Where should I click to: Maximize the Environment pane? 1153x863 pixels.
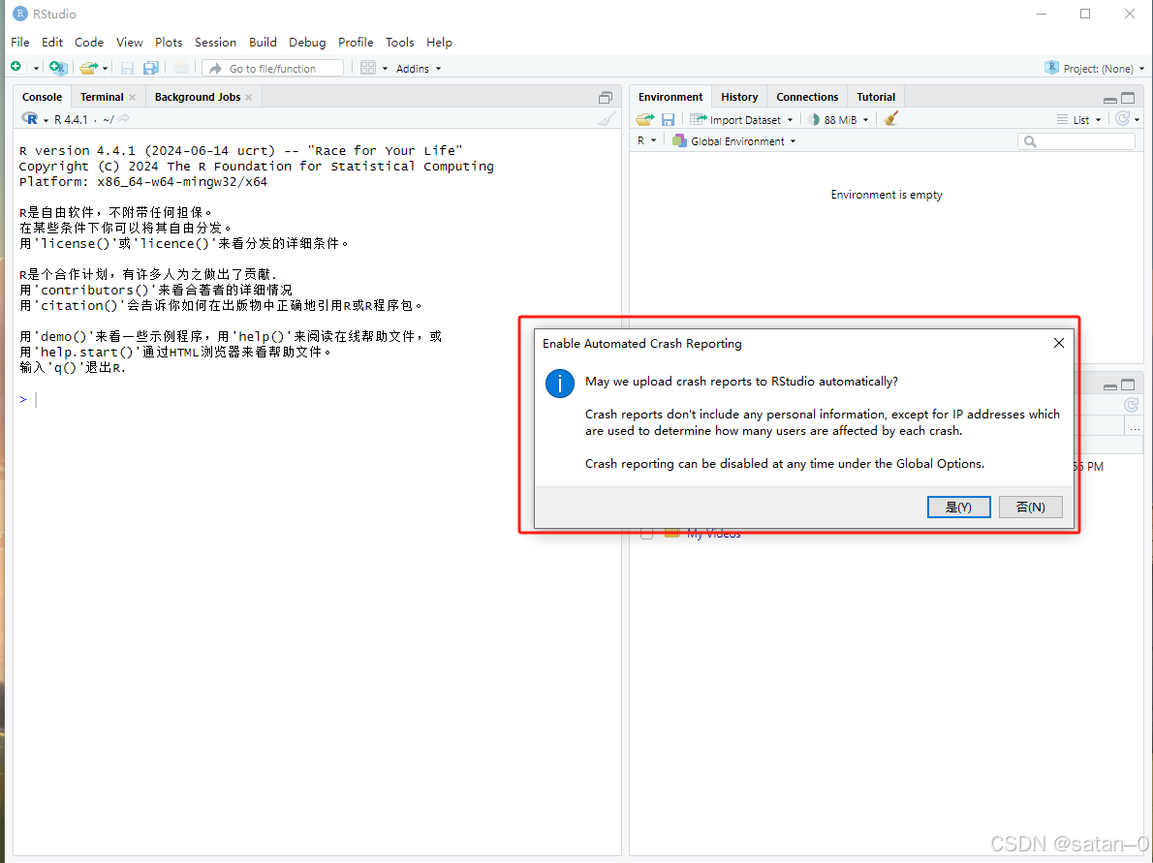point(1128,98)
